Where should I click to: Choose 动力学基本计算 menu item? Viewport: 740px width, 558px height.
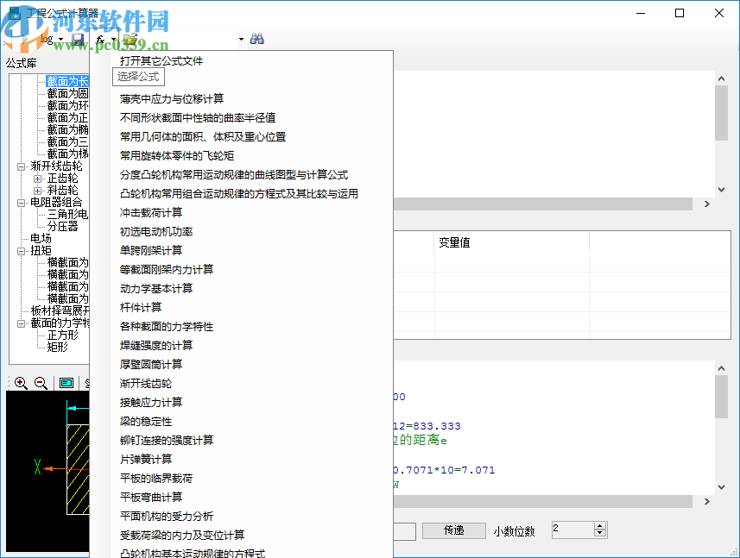click(156, 288)
